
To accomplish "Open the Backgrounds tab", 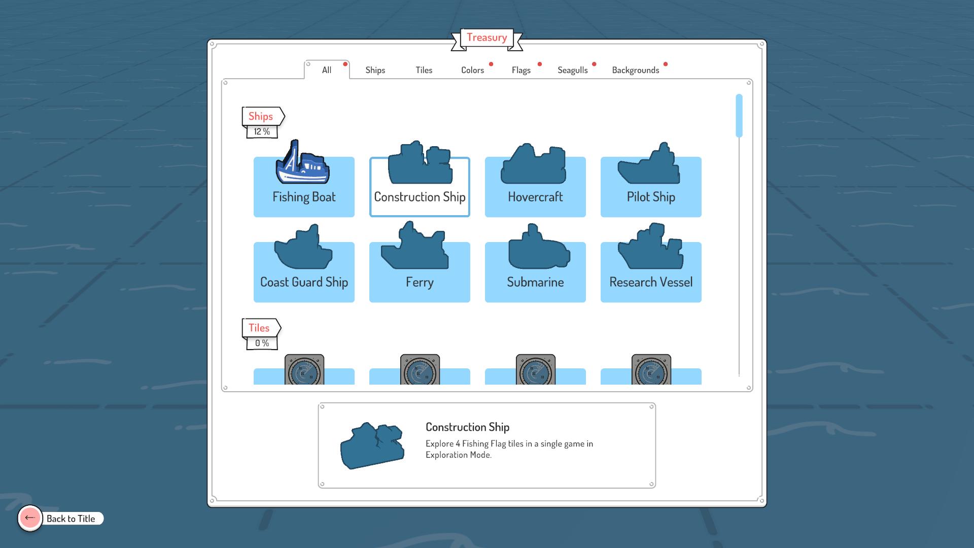I will (x=635, y=70).
